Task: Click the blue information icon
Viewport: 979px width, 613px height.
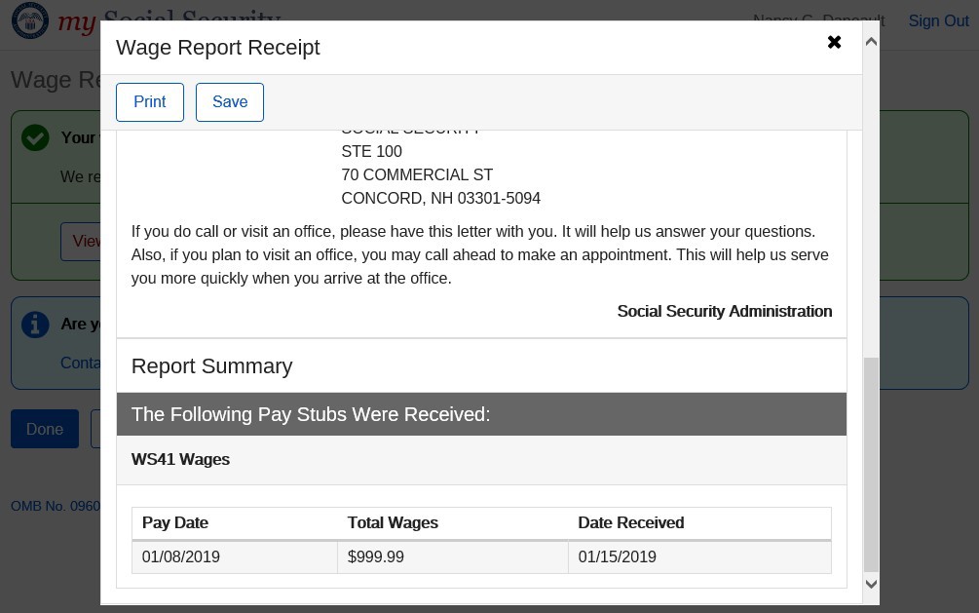Action: click(35, 325)
